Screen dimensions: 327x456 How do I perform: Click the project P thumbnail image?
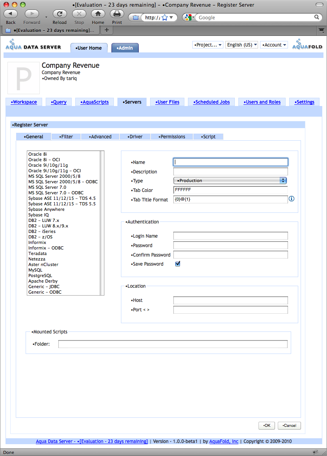(x=24, y=78)
